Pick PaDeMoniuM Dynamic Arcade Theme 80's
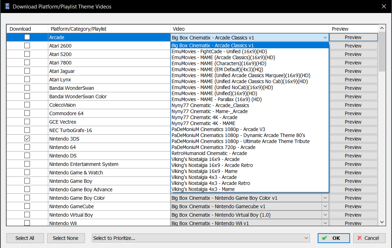 click(x=249, y=135)
